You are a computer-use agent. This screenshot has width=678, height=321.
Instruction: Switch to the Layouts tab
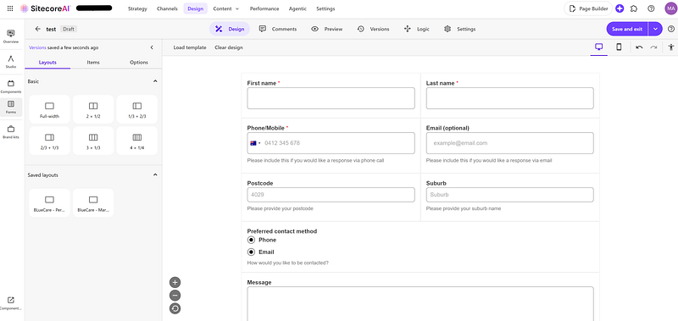(47, 62)
